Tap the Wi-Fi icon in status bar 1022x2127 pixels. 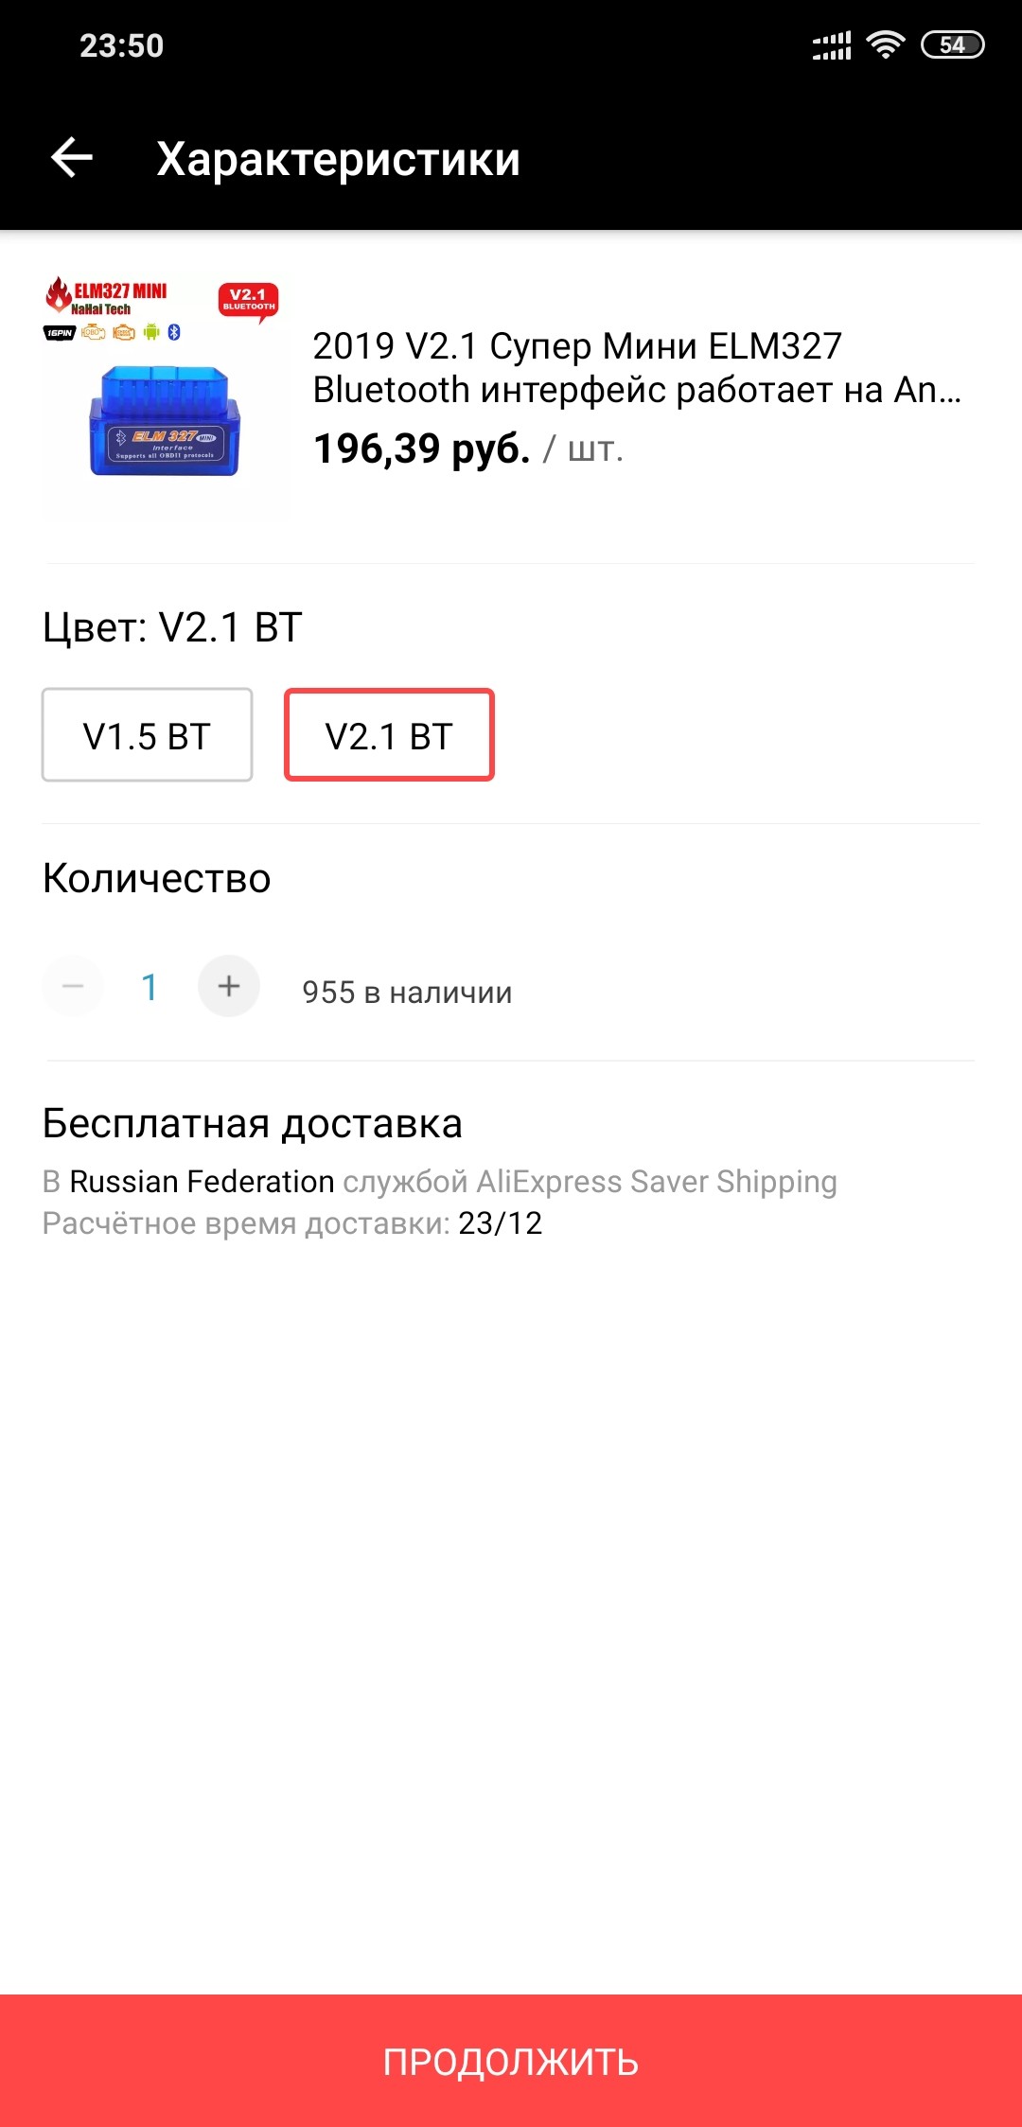point(886,45)
